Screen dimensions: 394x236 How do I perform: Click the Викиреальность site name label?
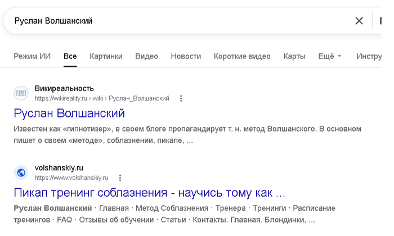64,89
